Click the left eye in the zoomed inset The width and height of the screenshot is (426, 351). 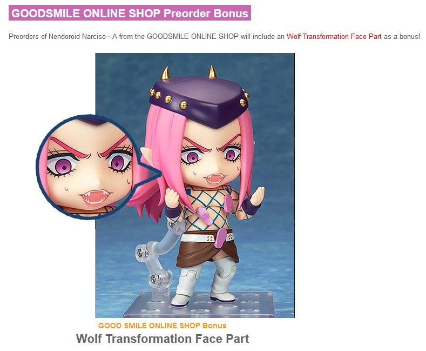coord(63,165)
